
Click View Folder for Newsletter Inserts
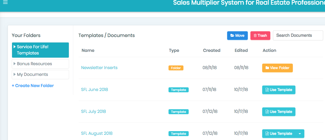[x=277, y=68]
